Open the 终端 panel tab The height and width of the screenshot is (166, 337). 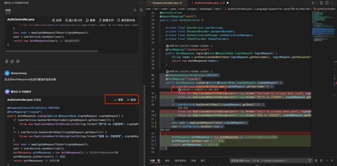[194, 161]
